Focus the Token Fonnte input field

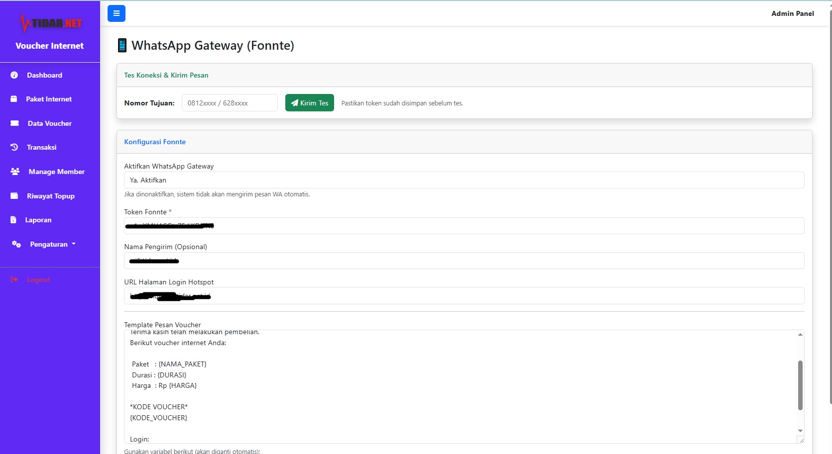(x=464, y=226)
